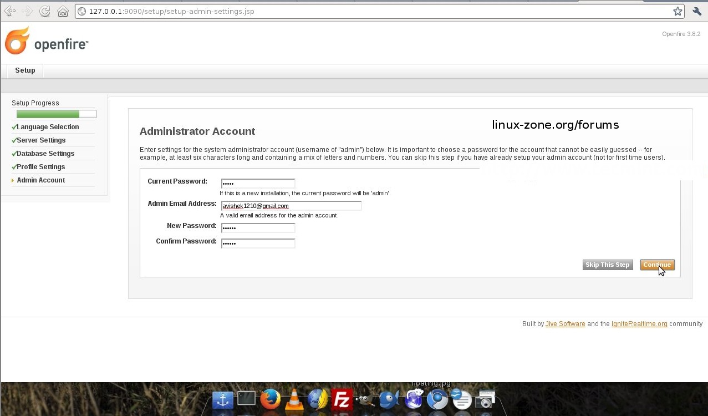Bookmark this page with the star icon
The image size is (708, 416).
tap(678, 11)
